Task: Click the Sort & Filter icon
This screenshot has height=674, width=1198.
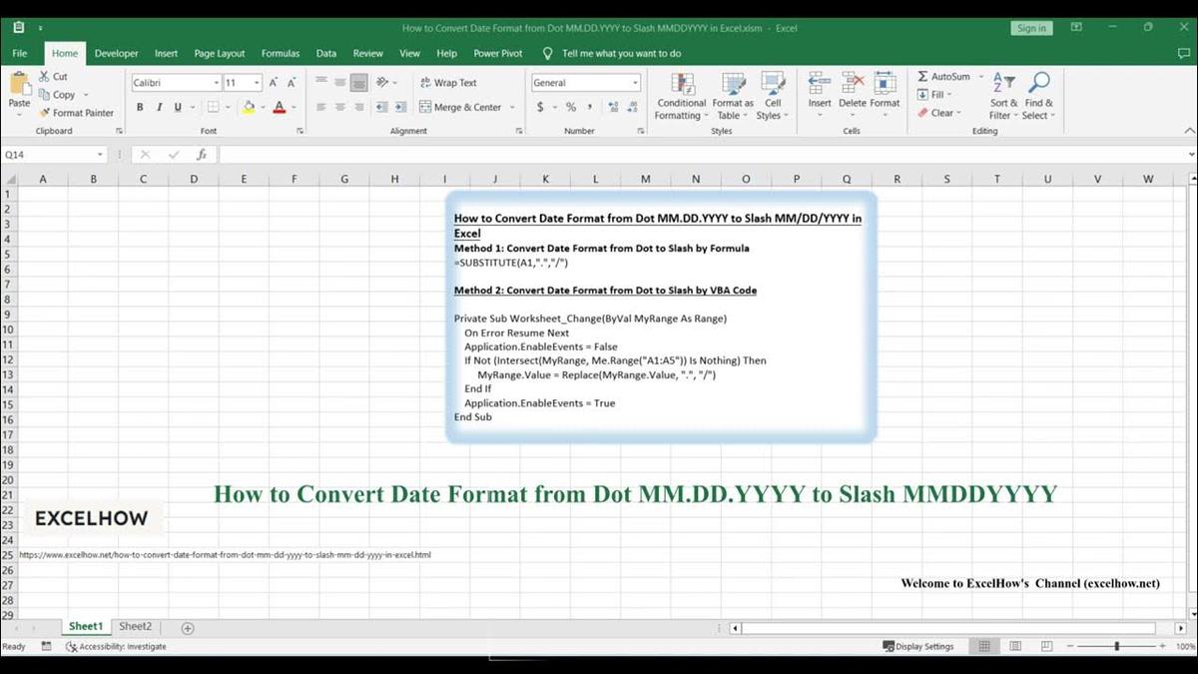Action: (x=1001, y=96)
